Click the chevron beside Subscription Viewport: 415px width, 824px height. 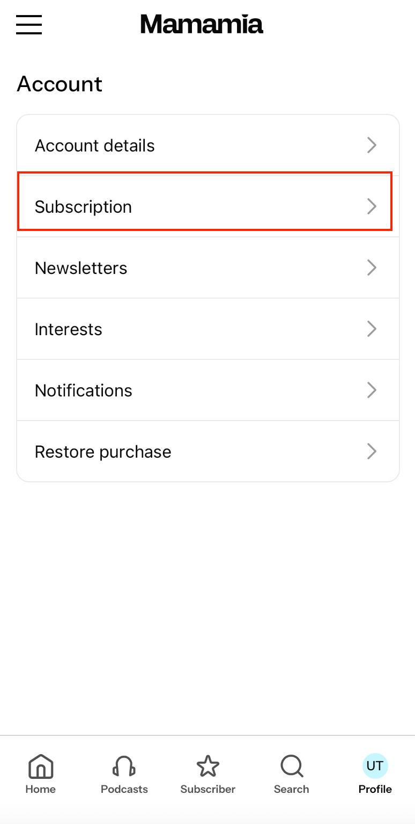[x=372, y=206]
